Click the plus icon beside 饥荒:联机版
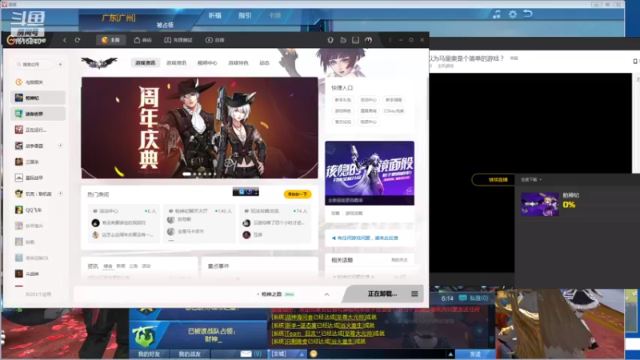 (61, 194)
